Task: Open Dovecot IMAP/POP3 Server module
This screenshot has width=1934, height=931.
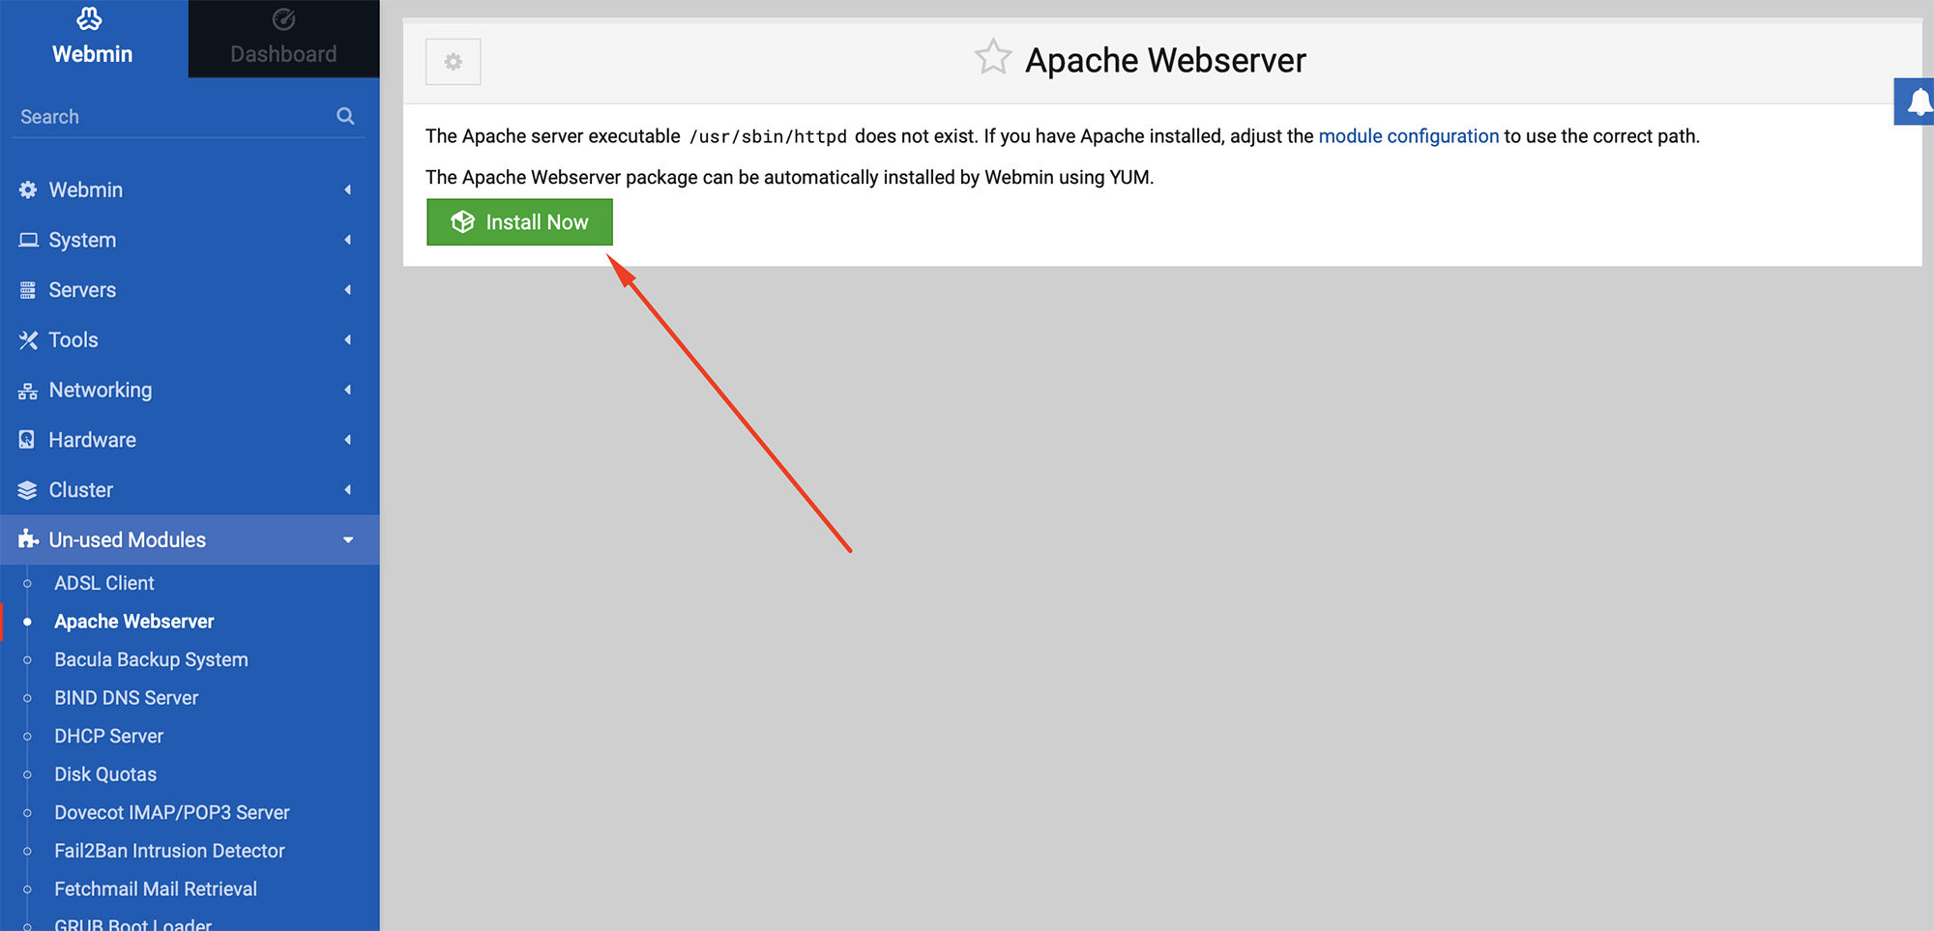Action: (x=172, y=812)
